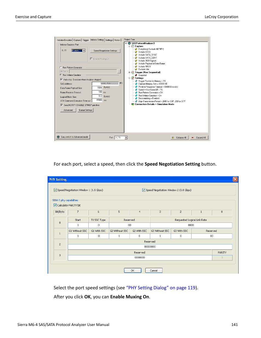Click the Requested Logical Link Rate value 0000

191,225
